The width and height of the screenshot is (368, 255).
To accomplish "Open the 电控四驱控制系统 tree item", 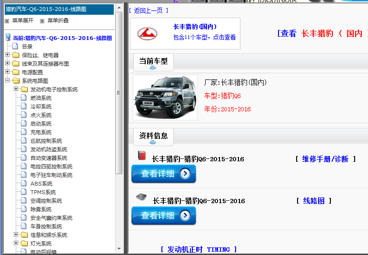I will point(51,167).
